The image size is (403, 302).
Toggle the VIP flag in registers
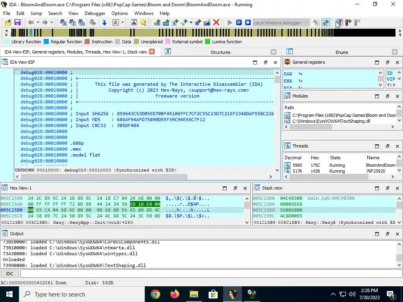pyautogui.click(x=391, y=79)
